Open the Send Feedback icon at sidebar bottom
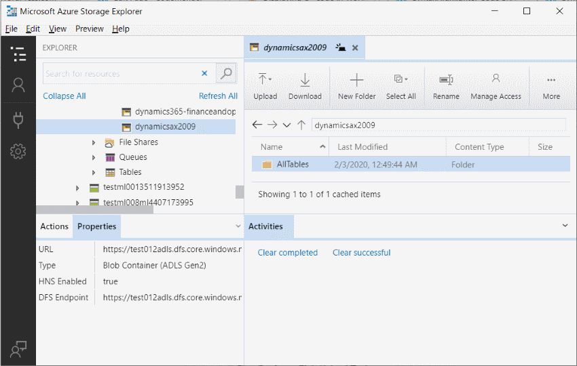The width and height of the screenshot is (577, 366). tap(18, 349)
